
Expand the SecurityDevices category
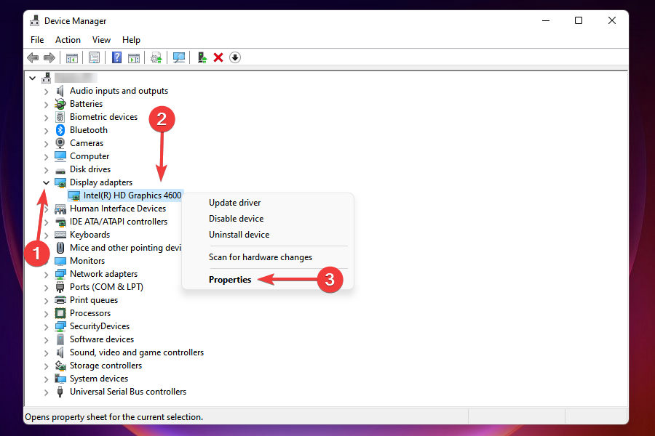click(x=46, y=327)
